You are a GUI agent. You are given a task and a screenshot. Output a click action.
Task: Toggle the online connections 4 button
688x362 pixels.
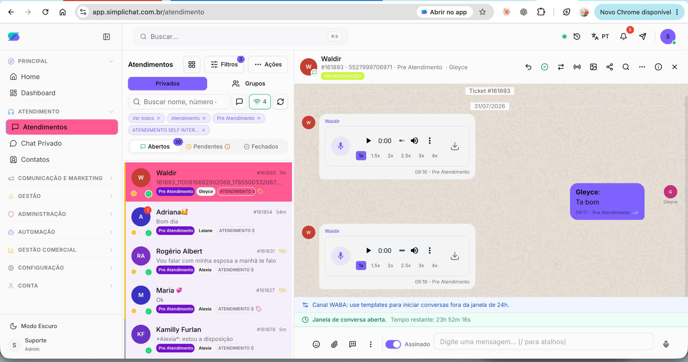coord(260,102)
